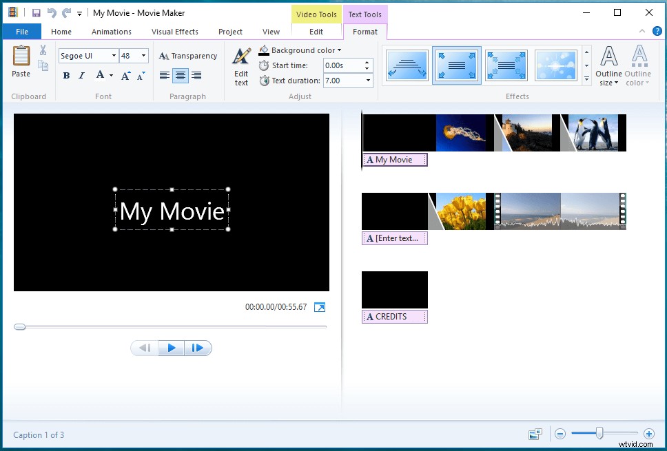Image resolution: width=667 pixels, height=451 pixels.
Task: Open the Transparency tool
Action: pos(187,56)
